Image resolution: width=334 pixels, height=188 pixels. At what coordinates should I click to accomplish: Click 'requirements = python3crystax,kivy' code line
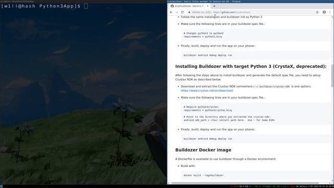pos(208,110)
